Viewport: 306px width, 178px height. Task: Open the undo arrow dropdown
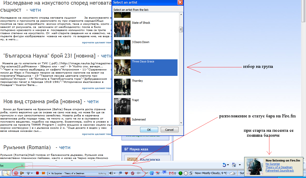[x=228, y=165]
